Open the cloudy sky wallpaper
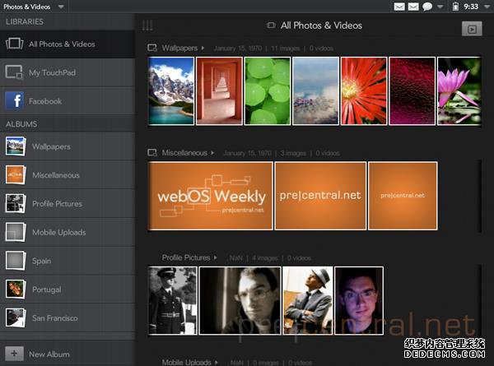This screenshot has height=366, width=494. click(x=315, y=91)
